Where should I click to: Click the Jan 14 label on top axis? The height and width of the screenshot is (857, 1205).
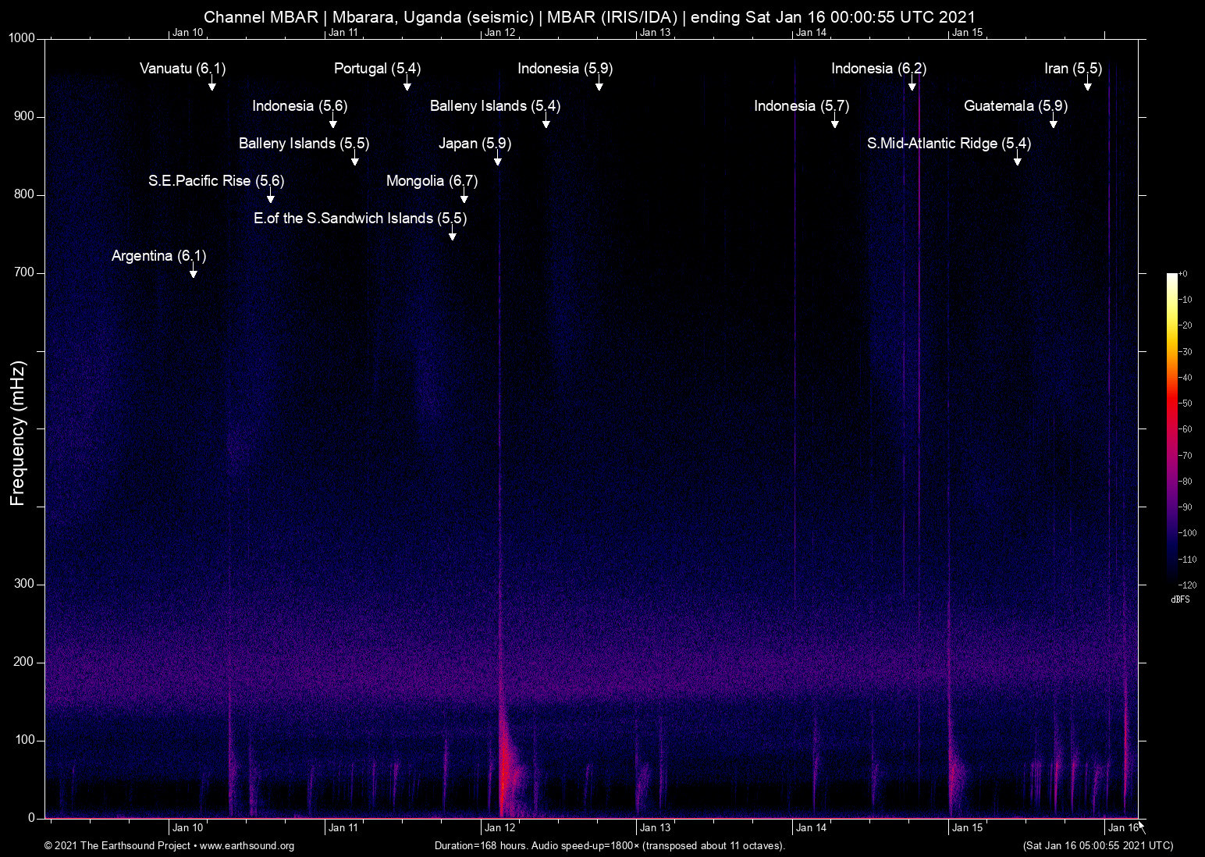click(x=811, y=33)
